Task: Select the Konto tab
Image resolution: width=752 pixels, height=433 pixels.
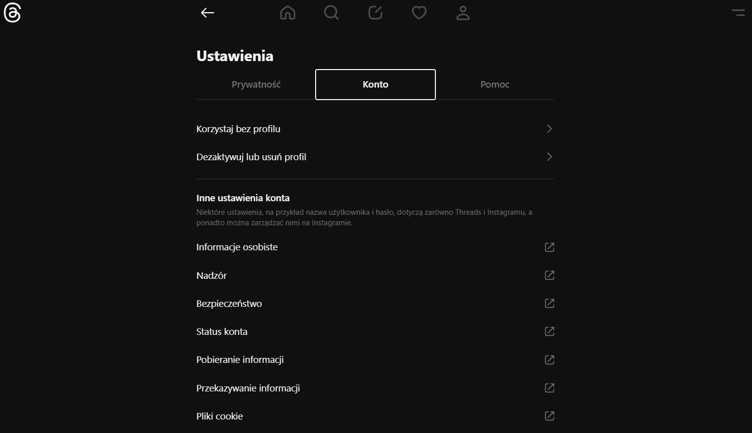Action: pyautogui.click(x=375, y=85)
